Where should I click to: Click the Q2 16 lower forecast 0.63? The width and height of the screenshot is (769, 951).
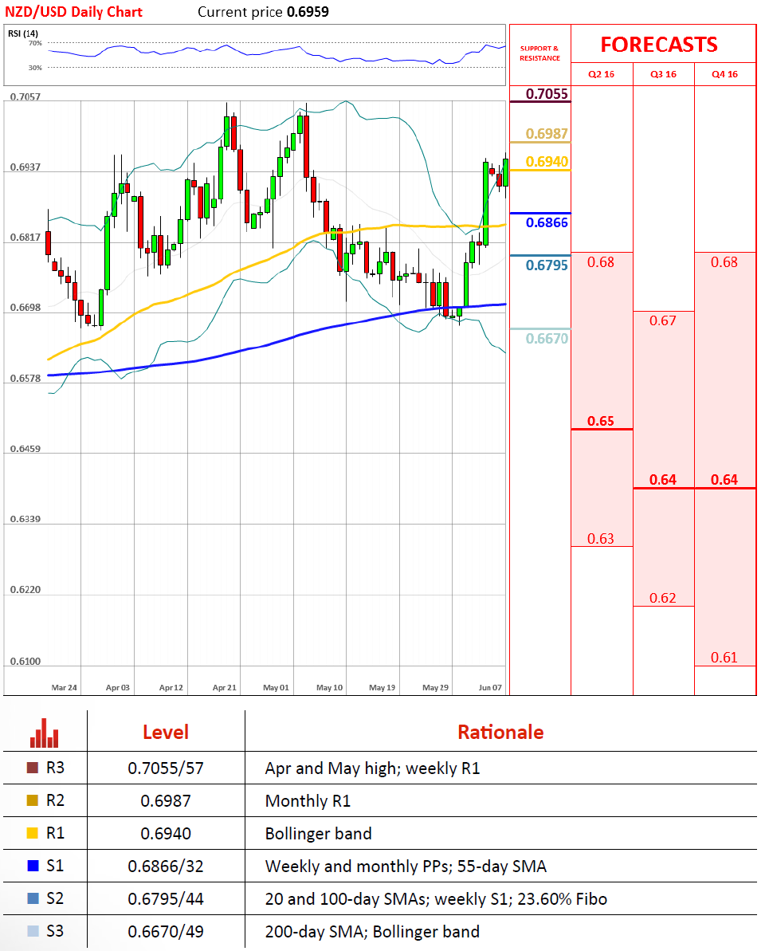pos(600,539)
